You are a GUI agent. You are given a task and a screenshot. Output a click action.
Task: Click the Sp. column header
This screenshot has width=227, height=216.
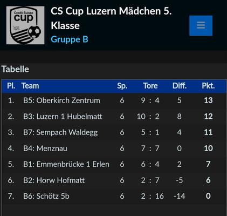pyautogui.click(x=122, y=86)
